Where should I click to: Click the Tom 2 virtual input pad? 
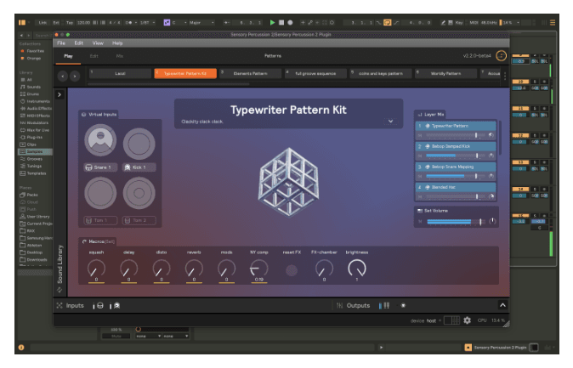point(139,193)
